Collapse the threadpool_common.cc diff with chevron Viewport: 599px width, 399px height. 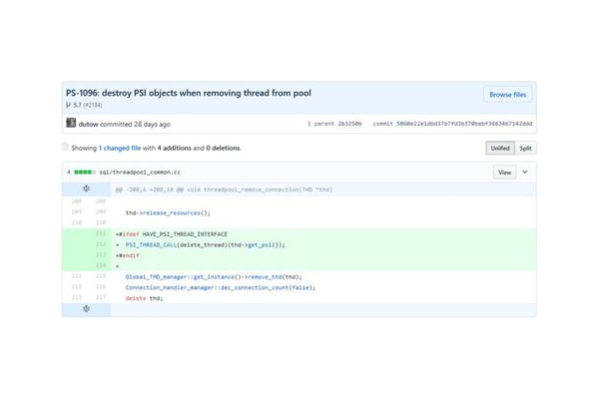[525, 172]
